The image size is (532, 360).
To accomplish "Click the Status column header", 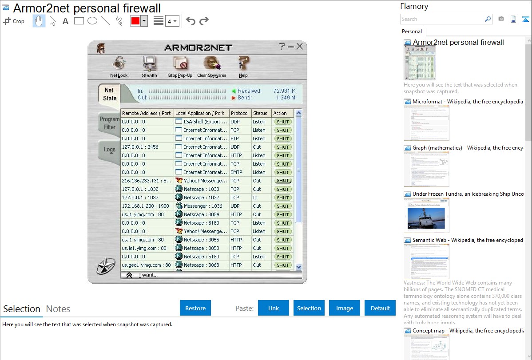I will 260,113.
